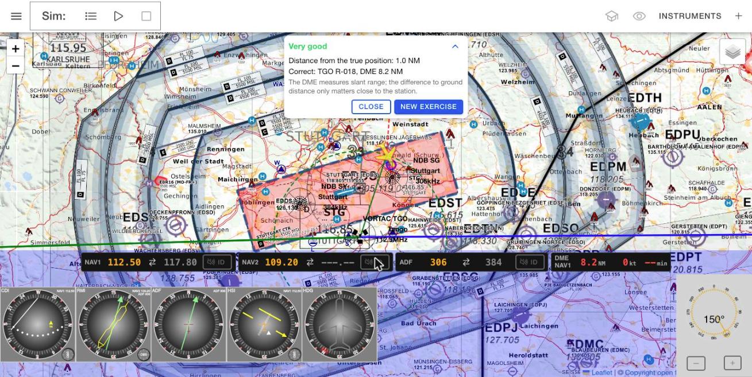This screenshot has width=752, height=377.
Task: Click the OBS knob on the RMI
Action: [x=143, y=355]
